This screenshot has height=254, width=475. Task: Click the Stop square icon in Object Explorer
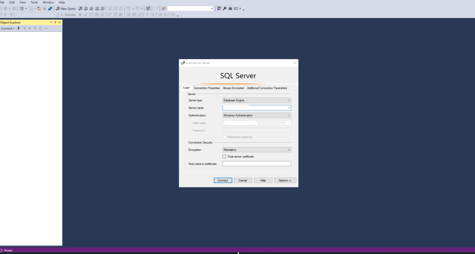29,28
